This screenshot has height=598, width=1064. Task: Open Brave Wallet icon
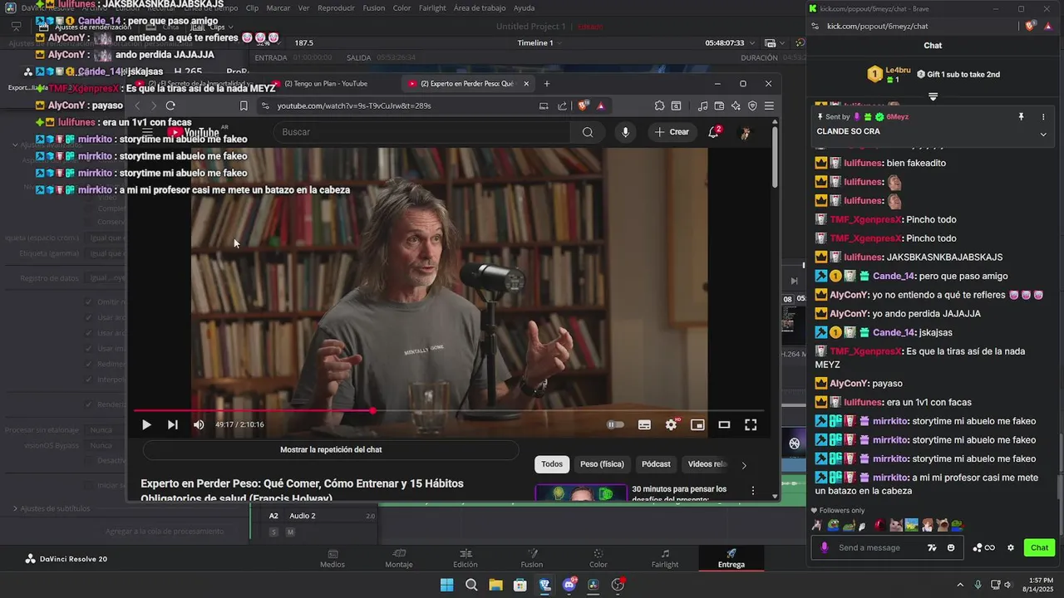click(719, 105)
